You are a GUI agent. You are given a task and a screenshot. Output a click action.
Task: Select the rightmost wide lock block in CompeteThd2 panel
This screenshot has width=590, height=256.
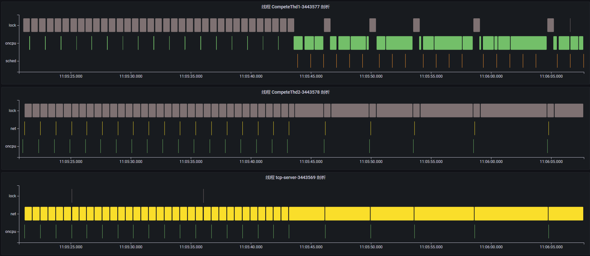pyautogui.click(x=568, y=110)
